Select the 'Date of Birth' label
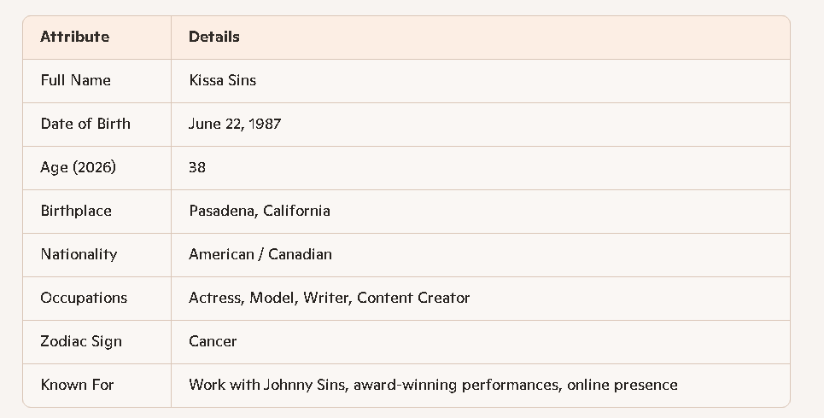This screenshot has width=824, height=418. click(x=85, y=124)
